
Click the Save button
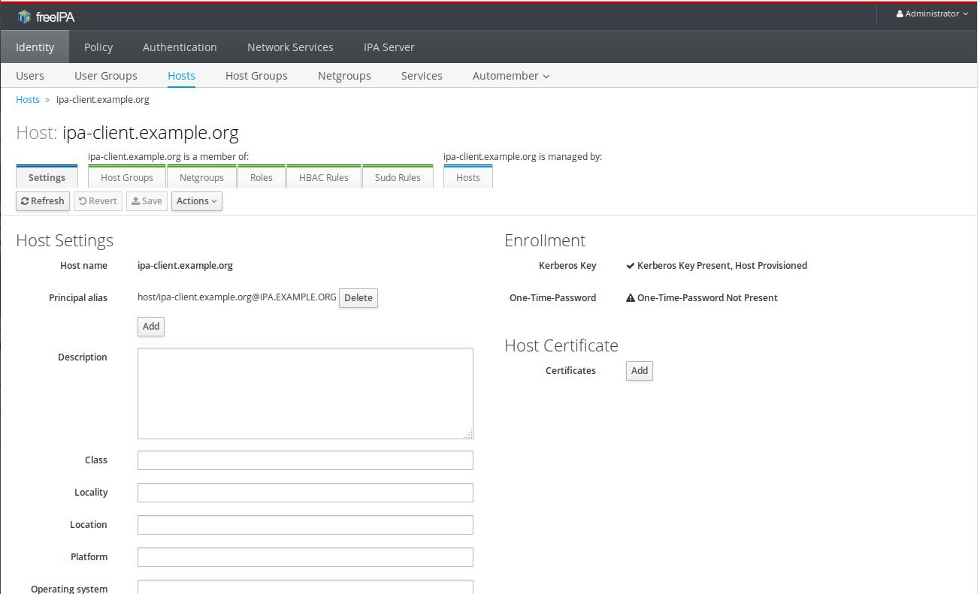[147, 201]
